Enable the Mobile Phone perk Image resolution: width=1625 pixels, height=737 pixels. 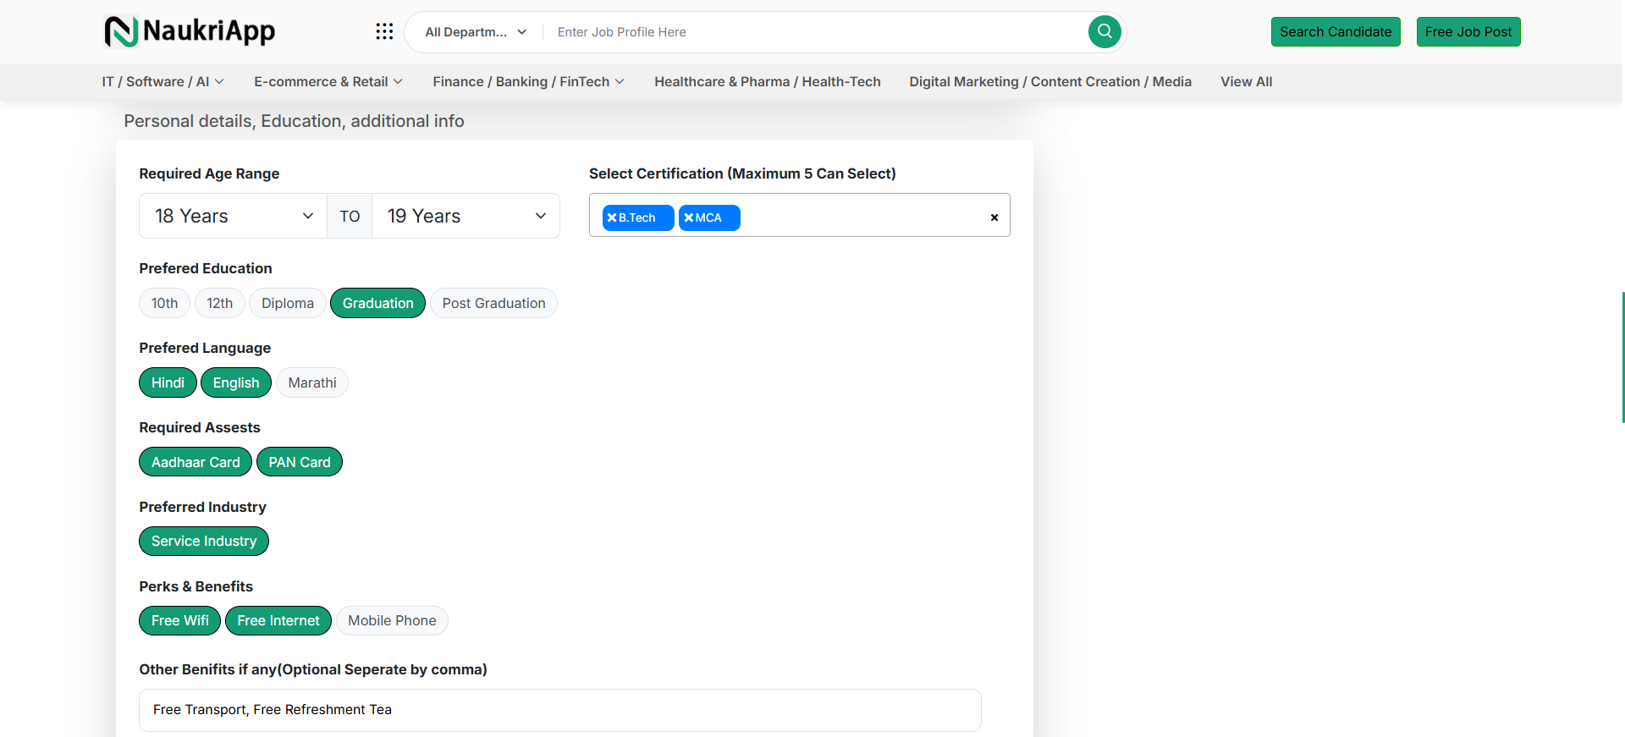pos(392,620)
